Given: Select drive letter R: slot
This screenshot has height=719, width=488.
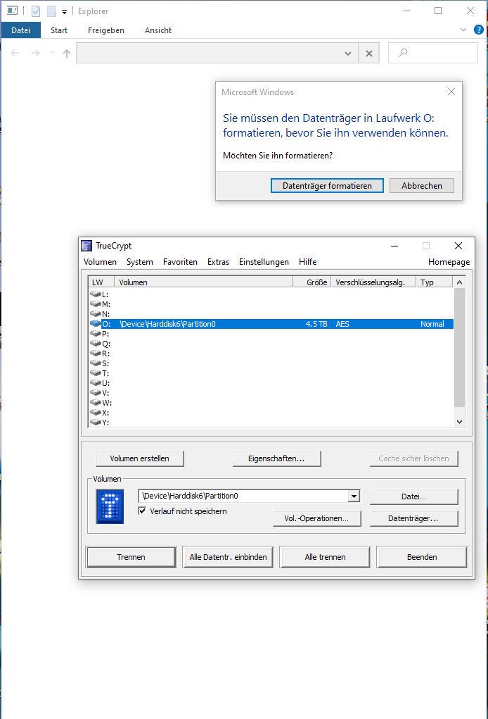Looking at the screenshot, I should [271, 354].
